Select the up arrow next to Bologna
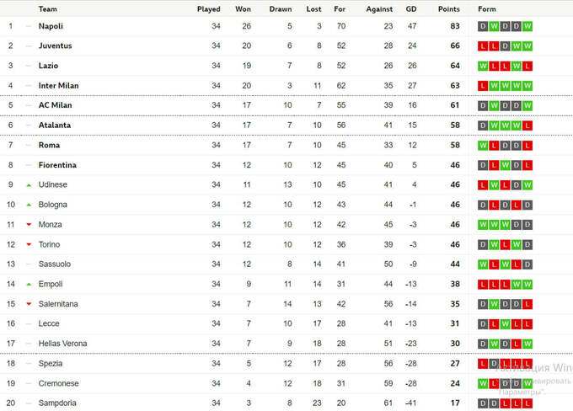Screen dimensions: 573x411 coord(29,205)
